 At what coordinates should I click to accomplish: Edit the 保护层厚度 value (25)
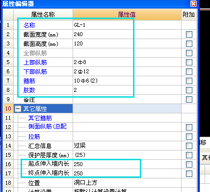tap(127, 155)
